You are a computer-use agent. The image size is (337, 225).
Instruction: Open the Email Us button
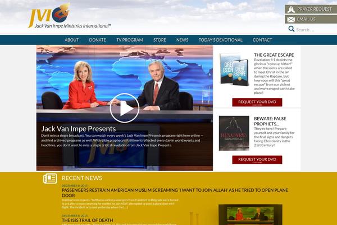tap(311, 19)
